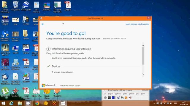Viewport: 190px width, 106px height.
Task: Click the FRA language indicator
Action: 175,103
